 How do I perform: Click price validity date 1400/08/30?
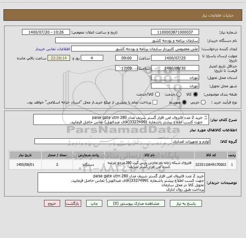(175, 68)
